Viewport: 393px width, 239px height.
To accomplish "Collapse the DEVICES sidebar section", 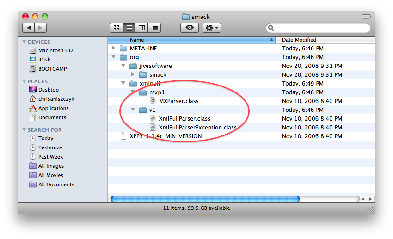I will pos(25,42).
